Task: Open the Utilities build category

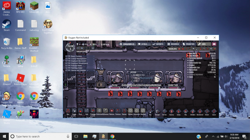Action: [x=131, y=111]
